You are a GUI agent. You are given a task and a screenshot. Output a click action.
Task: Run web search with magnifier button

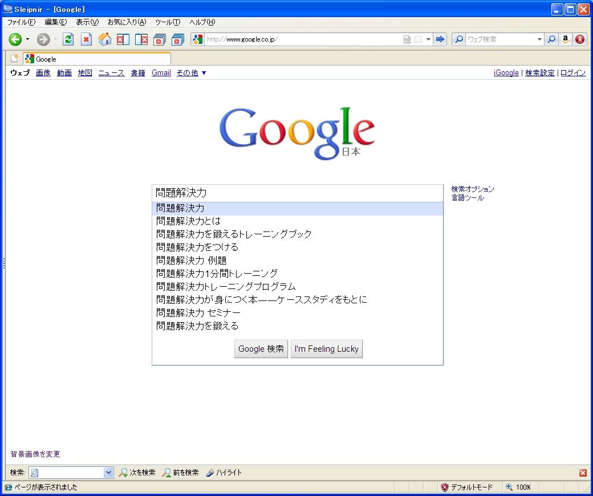(x=551, y=39)
